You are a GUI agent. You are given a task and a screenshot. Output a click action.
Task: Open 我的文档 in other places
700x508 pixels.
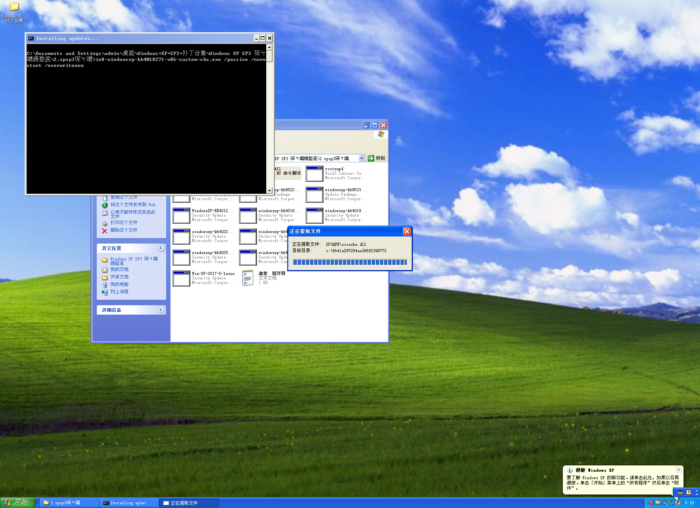point(119,269)
